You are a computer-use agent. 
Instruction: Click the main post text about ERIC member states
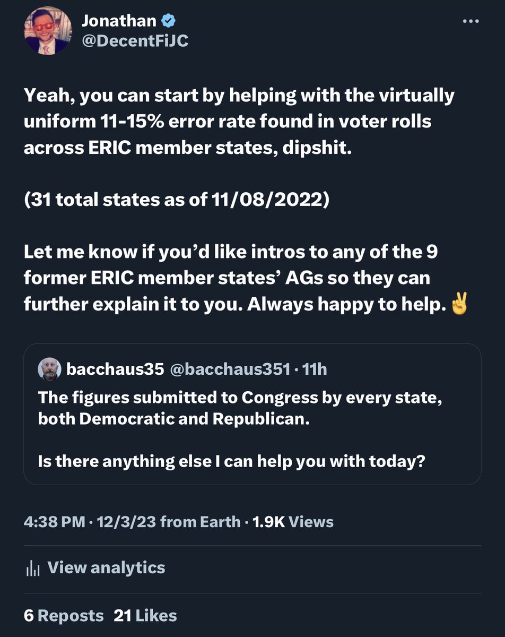[x=239, y=122]
